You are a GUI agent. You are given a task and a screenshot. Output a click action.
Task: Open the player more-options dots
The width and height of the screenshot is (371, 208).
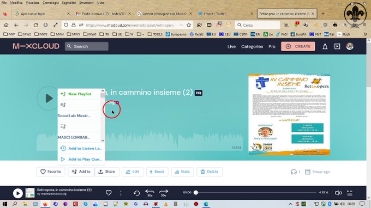pos(121,193)
